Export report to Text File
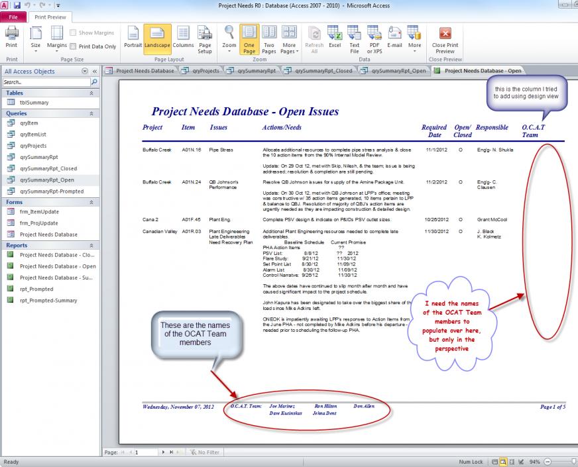 click(354, 40)
